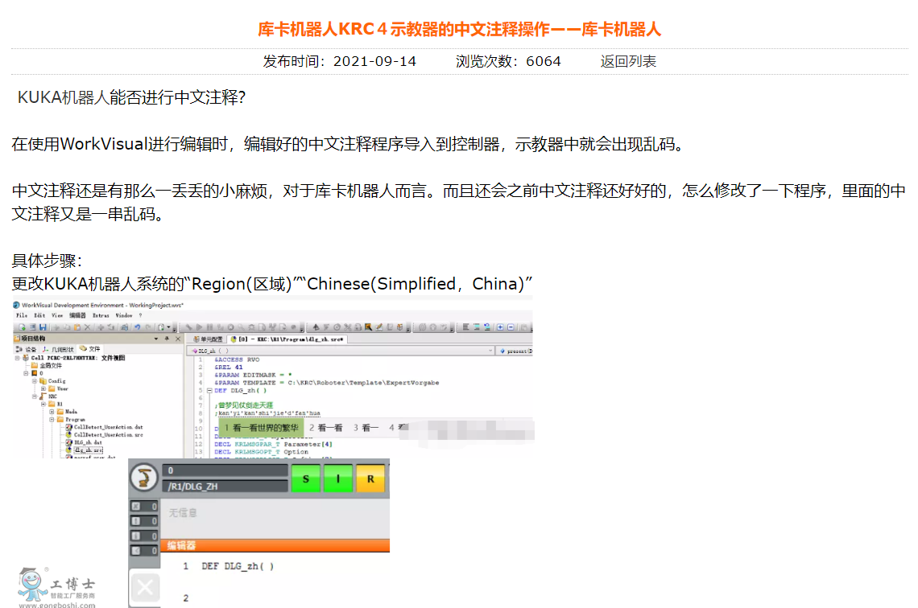
Task: Click the blue floppy-disk save icon
Action: (43, 327)
